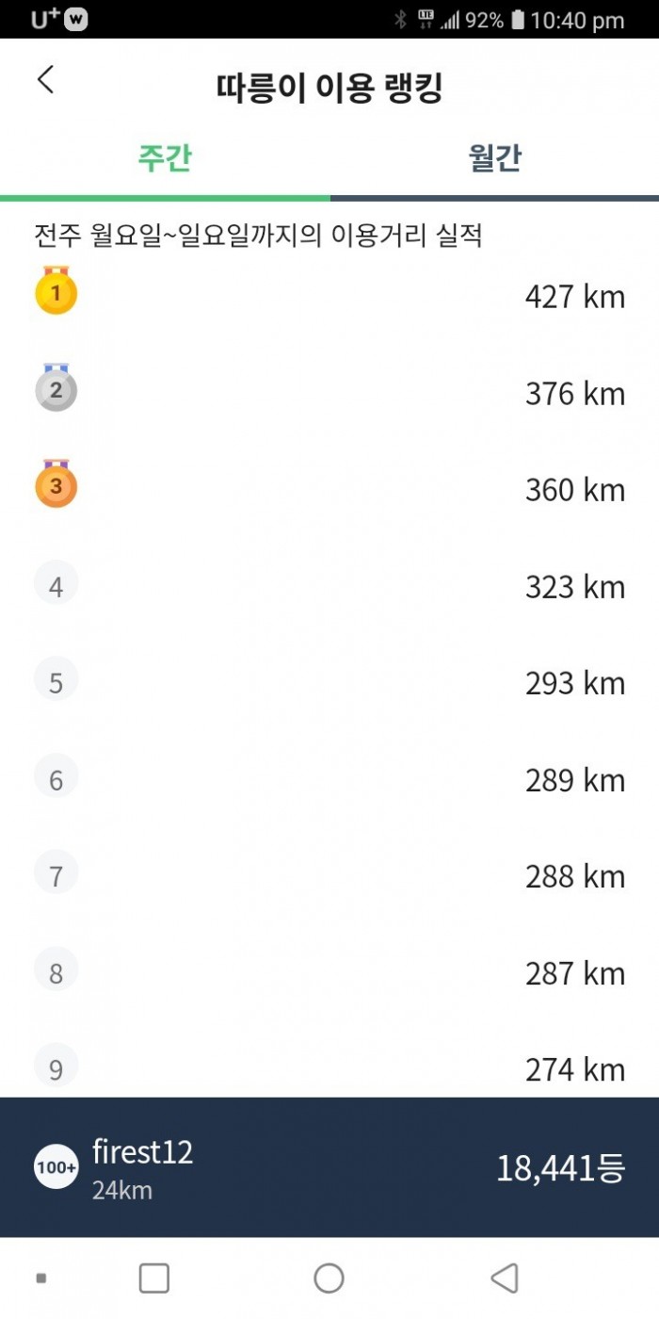Viewport: 659px width, 1319px height.
Task: Tap the rank 4 circle badge
Action: [x=56, y=585]
